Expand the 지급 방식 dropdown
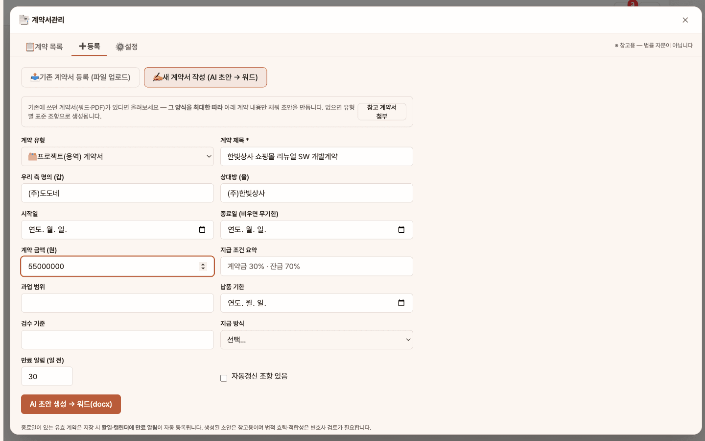The width and height of the screenshot is (705, 441). coord(317,340)
